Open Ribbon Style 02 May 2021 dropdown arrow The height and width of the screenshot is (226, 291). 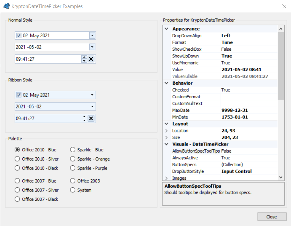pyautogui.click(x=92, y=95)
